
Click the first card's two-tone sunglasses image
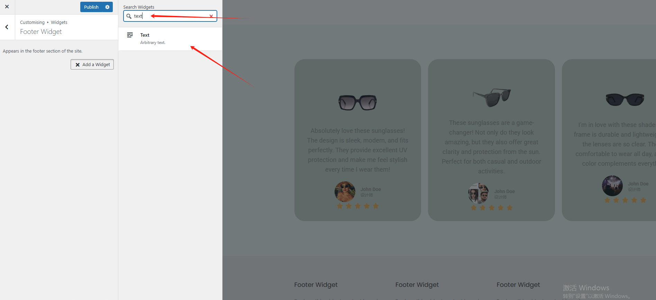(x=357, y=102)
